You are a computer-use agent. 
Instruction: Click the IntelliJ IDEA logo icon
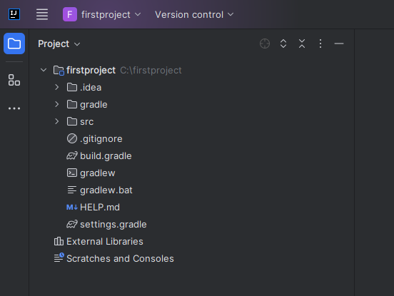14,14
